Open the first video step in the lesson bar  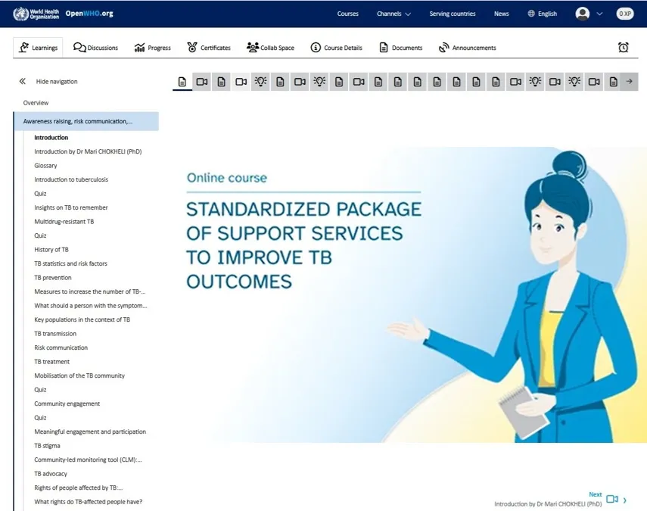click(x=201, y=81)
